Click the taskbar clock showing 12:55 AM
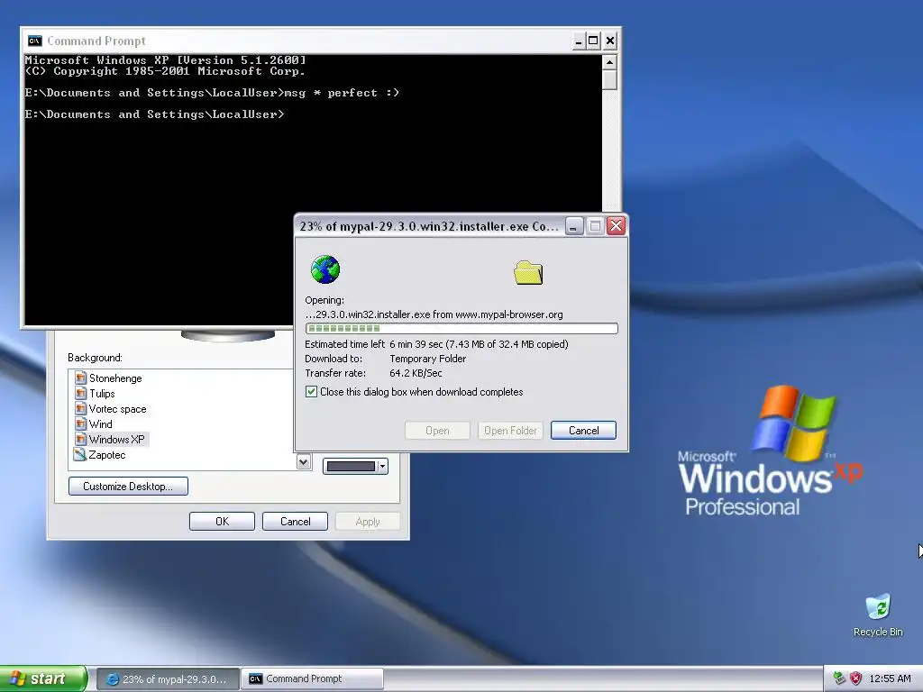Image resolution: width=923 pixels, height=692 pixels. (890, 678)
